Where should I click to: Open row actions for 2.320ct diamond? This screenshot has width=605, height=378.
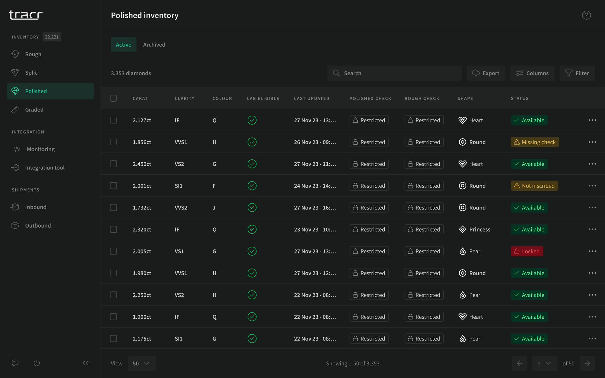[x=592, y=229]
